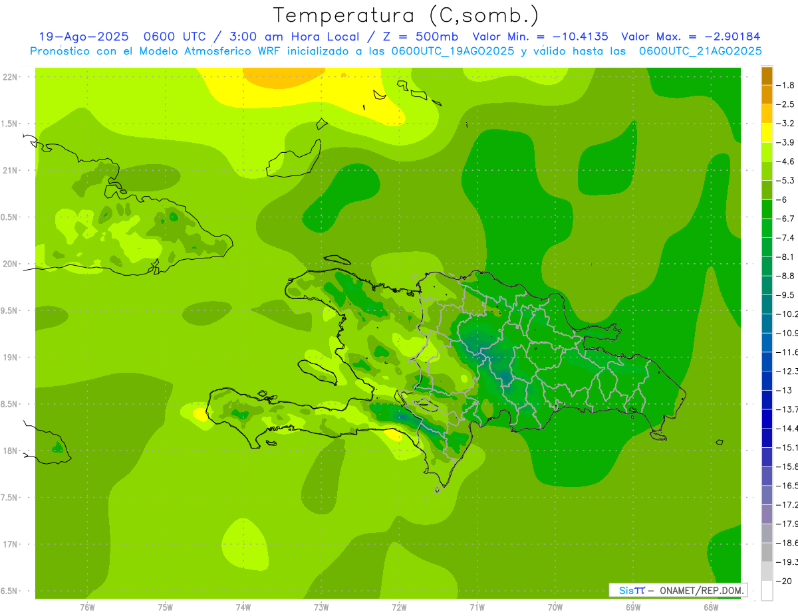Screen dimensions: 798x616
Task: Click the '6.5N' latitude label
Action: coord(10,591)
